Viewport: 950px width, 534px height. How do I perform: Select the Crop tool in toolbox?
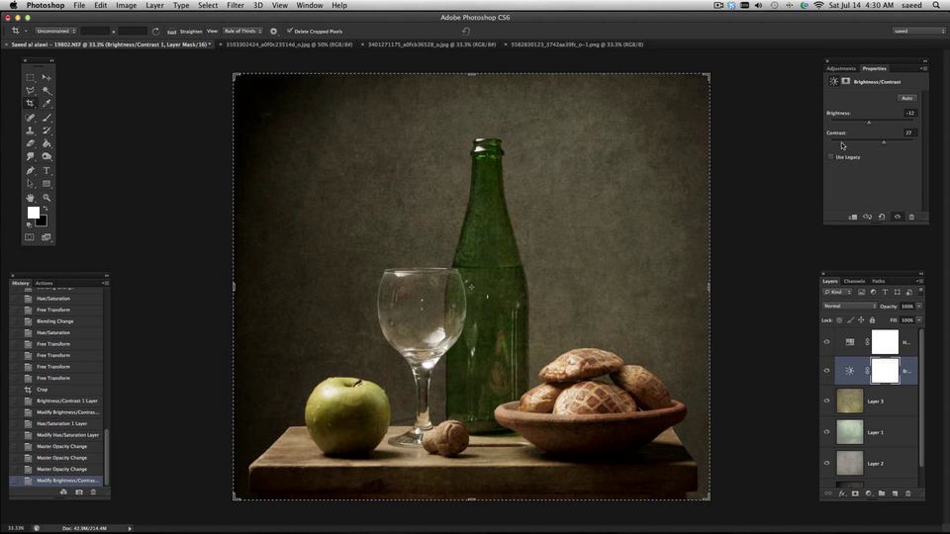pos(30,104)
